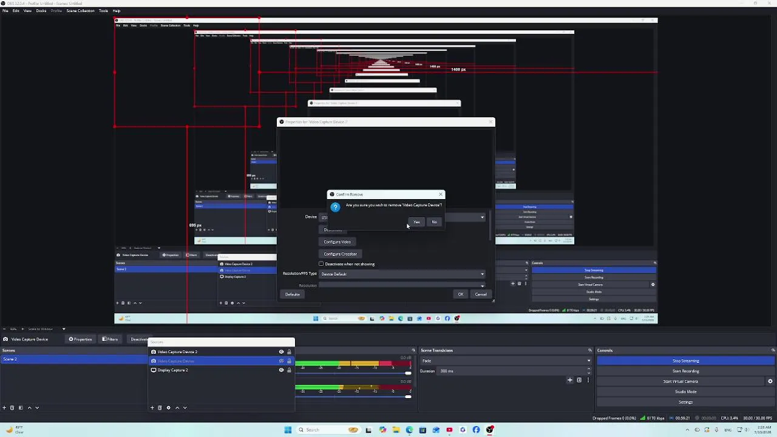This screenshot has width=777, height=437.
Task: Remove the selected scene with the Scenes trash icon
Action: coord(12,408)
